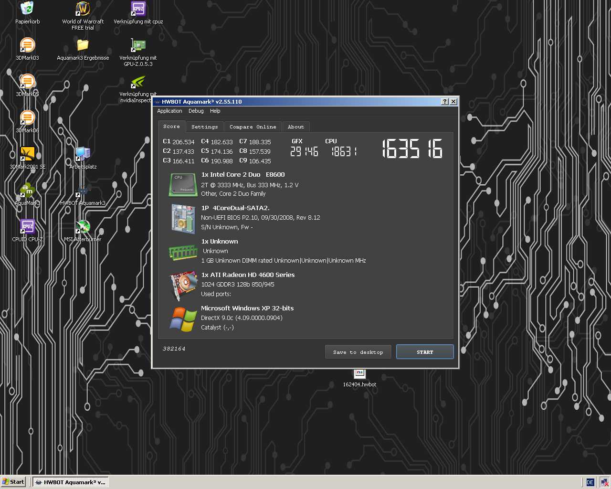Click the 382164 number at bottom left
Screen dimensions: 611x489
pyautogui.click(x=174, y=349)
